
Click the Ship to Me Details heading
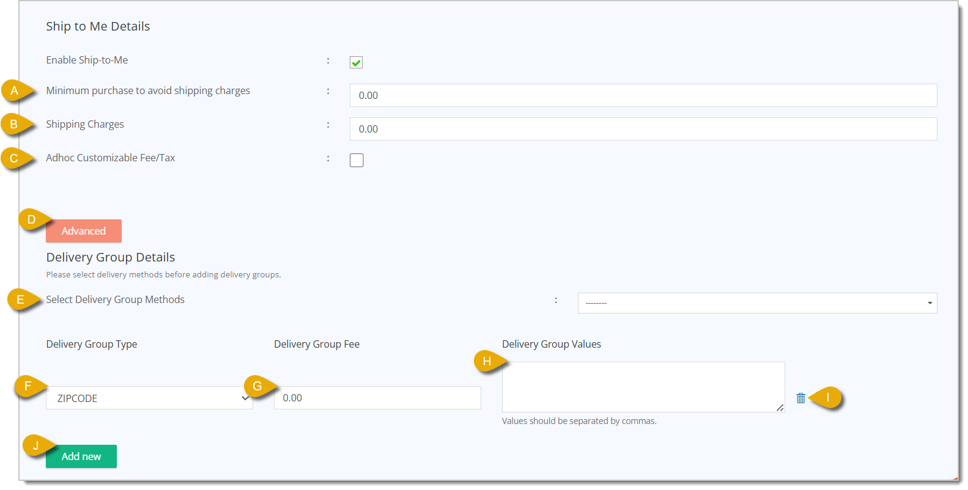click(98, 26)
